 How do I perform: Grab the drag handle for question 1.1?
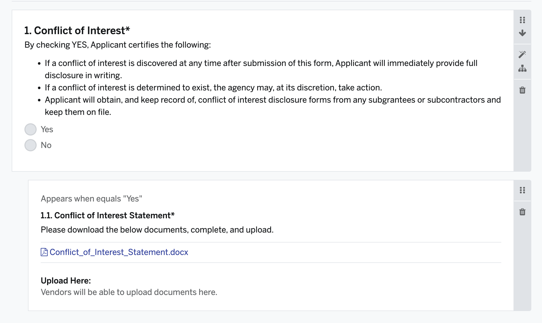[x=522, y=190]
